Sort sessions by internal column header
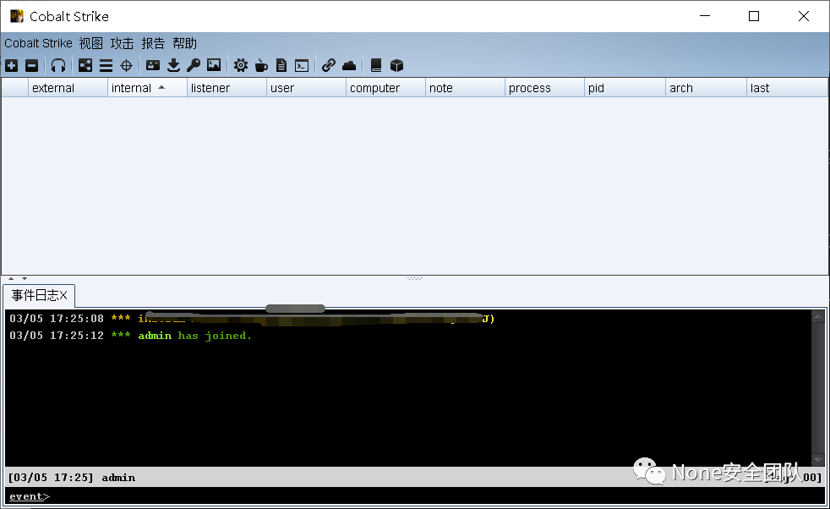Image resolution: width=830 pixels, height=509 pixels. point(147,88)
